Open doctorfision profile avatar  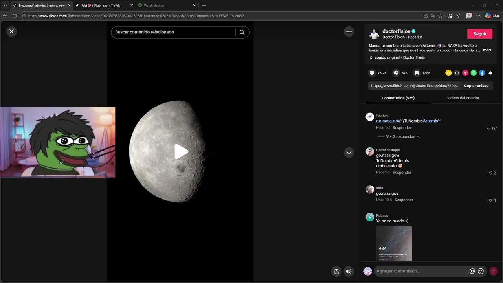coord(374,34)
